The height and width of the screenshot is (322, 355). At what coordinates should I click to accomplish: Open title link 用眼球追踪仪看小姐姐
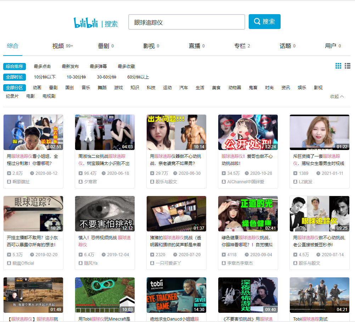[32, 160]
